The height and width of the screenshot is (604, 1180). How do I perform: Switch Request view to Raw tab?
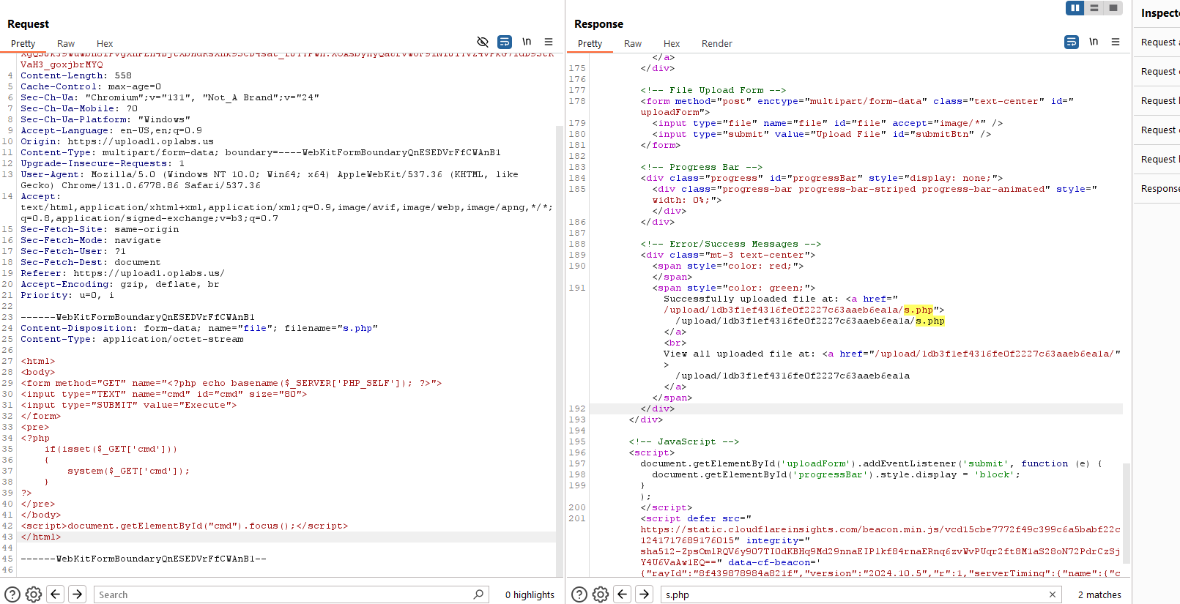66,44
